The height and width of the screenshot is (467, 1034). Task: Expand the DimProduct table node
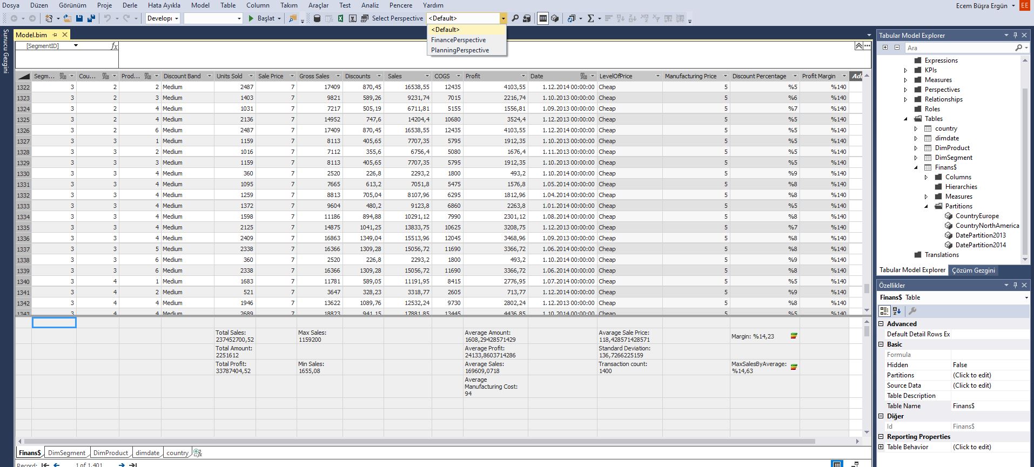tap(916, 148)
